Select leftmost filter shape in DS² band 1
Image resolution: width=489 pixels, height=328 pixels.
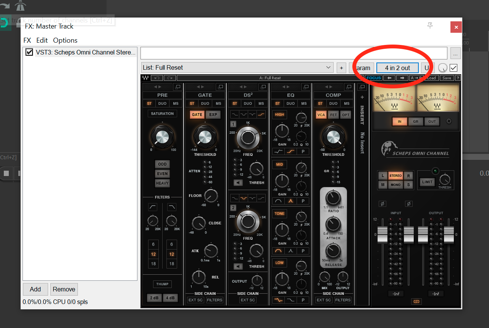pos(234,114)
